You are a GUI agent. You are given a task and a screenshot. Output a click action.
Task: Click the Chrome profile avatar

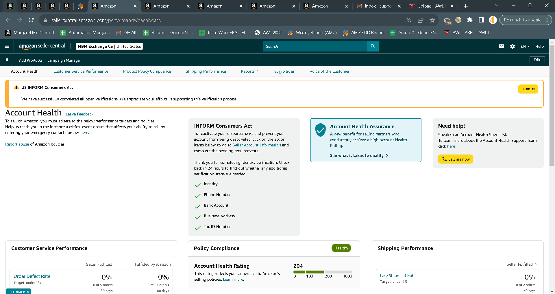pyautogui.click(x=493, y=20)
